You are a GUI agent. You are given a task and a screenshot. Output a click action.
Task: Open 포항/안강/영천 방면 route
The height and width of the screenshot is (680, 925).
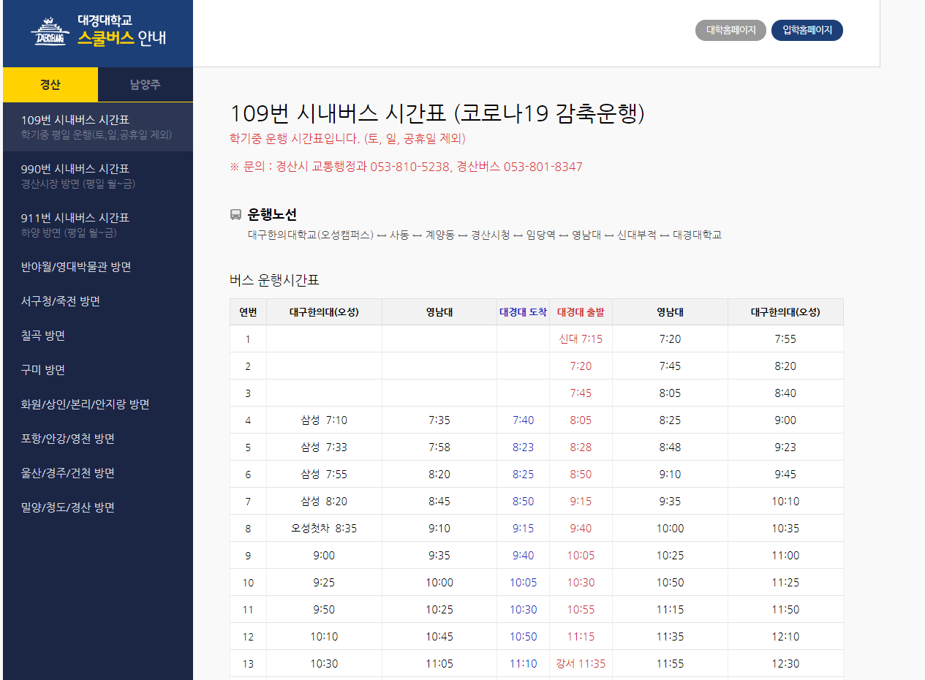(68, 439)
